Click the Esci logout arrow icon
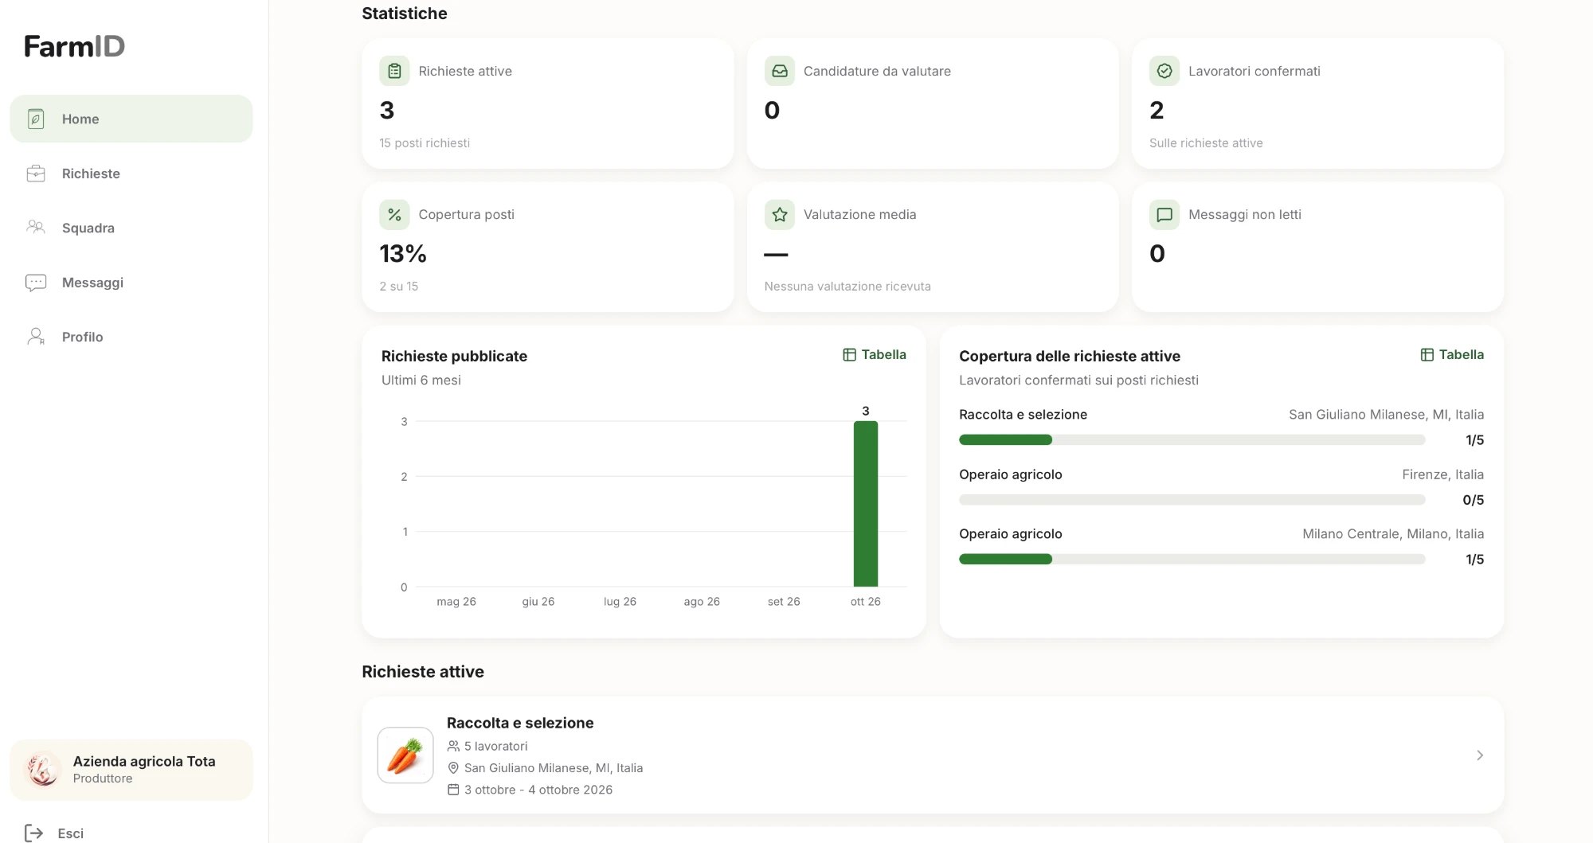 34,833
